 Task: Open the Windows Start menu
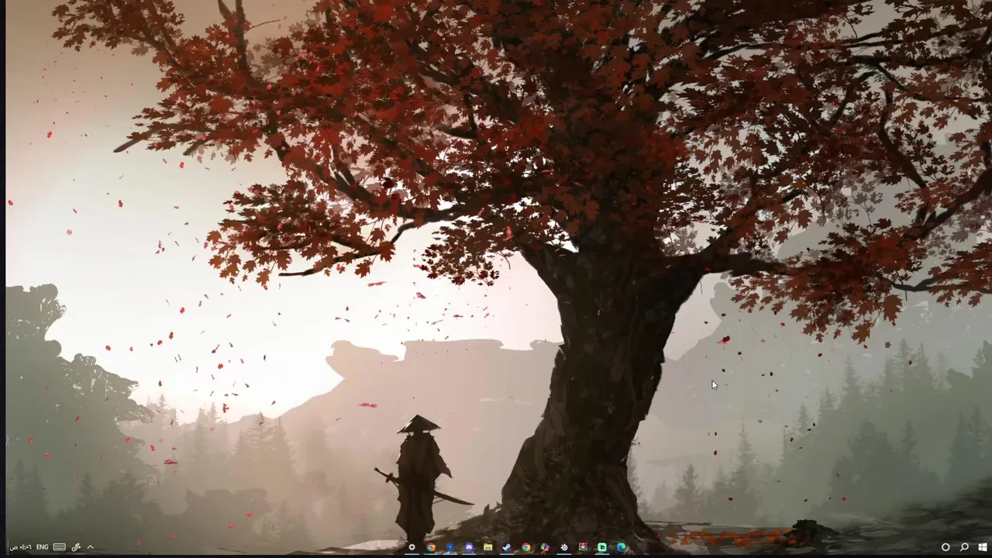click(983, 547)
